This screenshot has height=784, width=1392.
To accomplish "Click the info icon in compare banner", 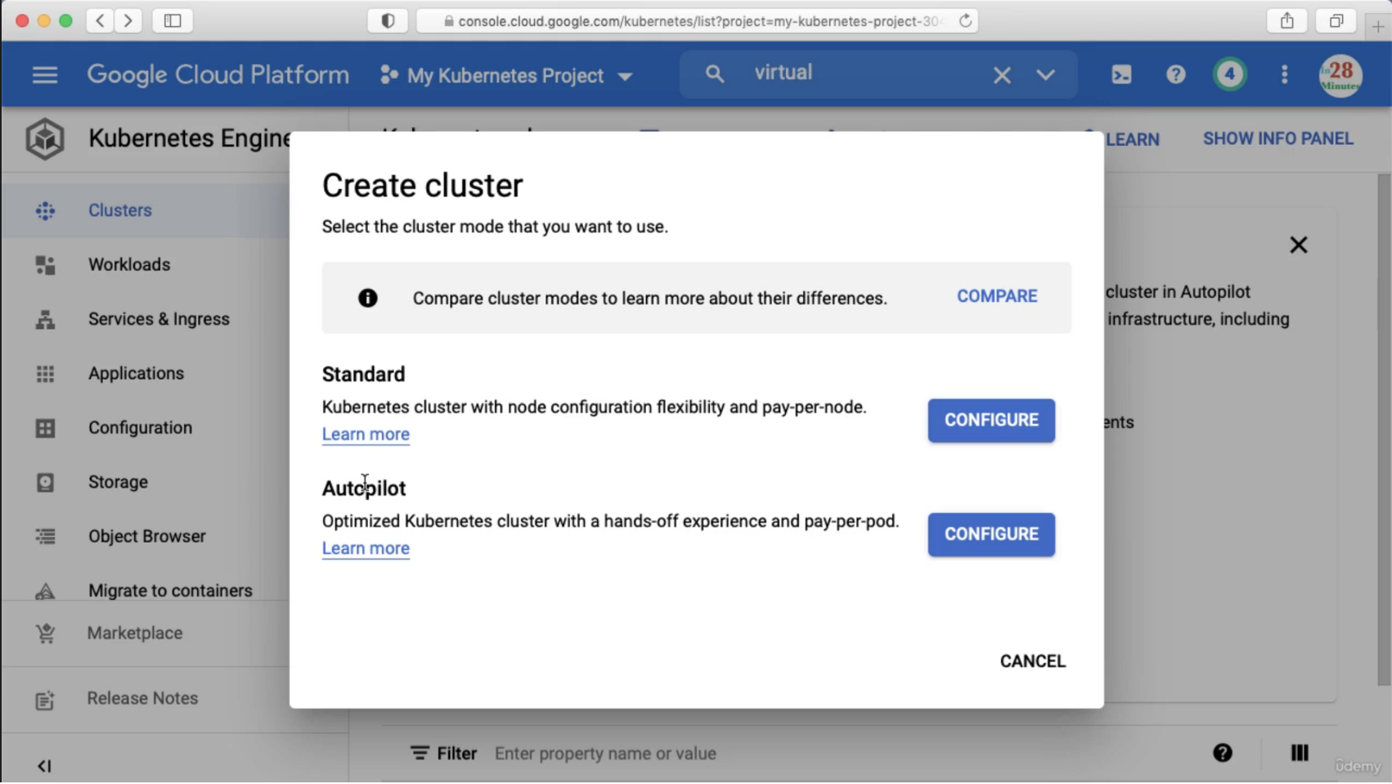I will pyautogui.click(x=368, y=298).
